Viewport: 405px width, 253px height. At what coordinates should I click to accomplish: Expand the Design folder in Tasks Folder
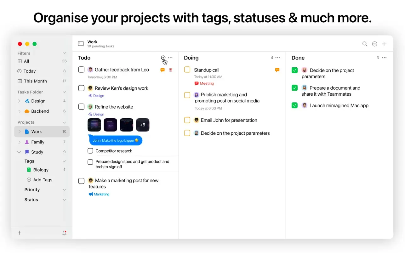tap(19, 101)
